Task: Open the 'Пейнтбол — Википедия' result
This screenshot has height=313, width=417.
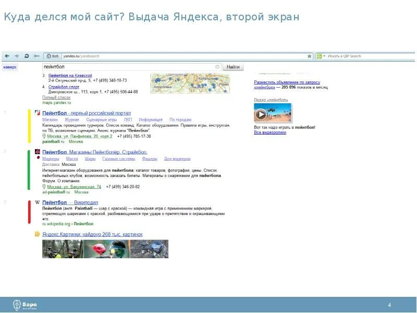Action: [70, 202]
